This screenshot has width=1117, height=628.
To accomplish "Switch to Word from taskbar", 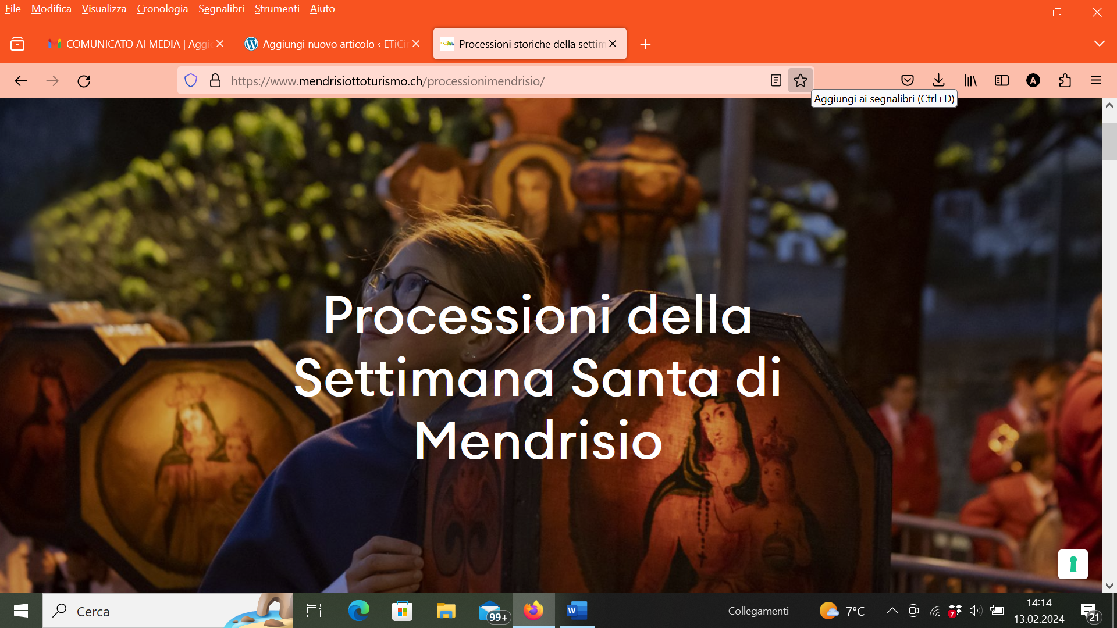I will pos(577,611).
